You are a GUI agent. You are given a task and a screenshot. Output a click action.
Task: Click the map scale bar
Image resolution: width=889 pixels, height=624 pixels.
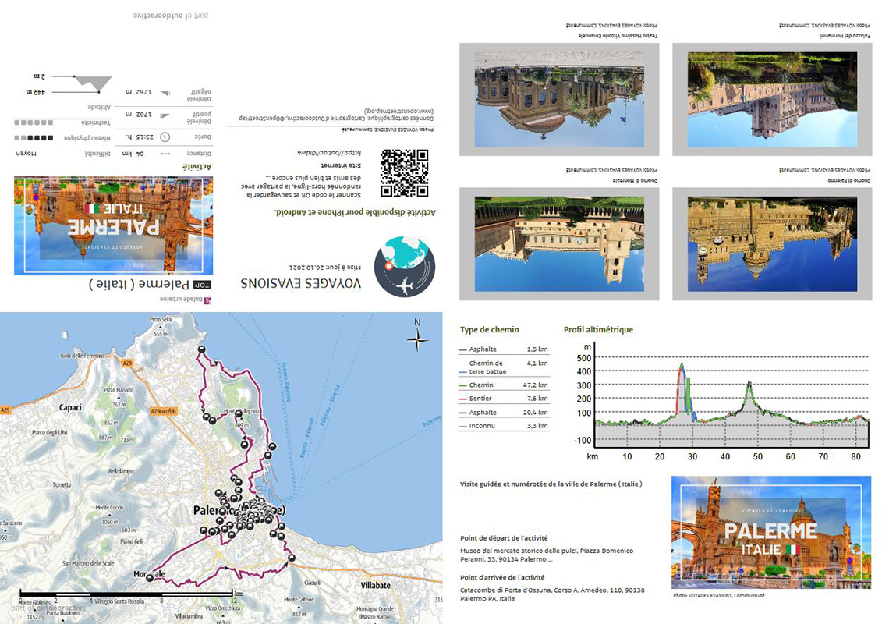tap(126, 594)
